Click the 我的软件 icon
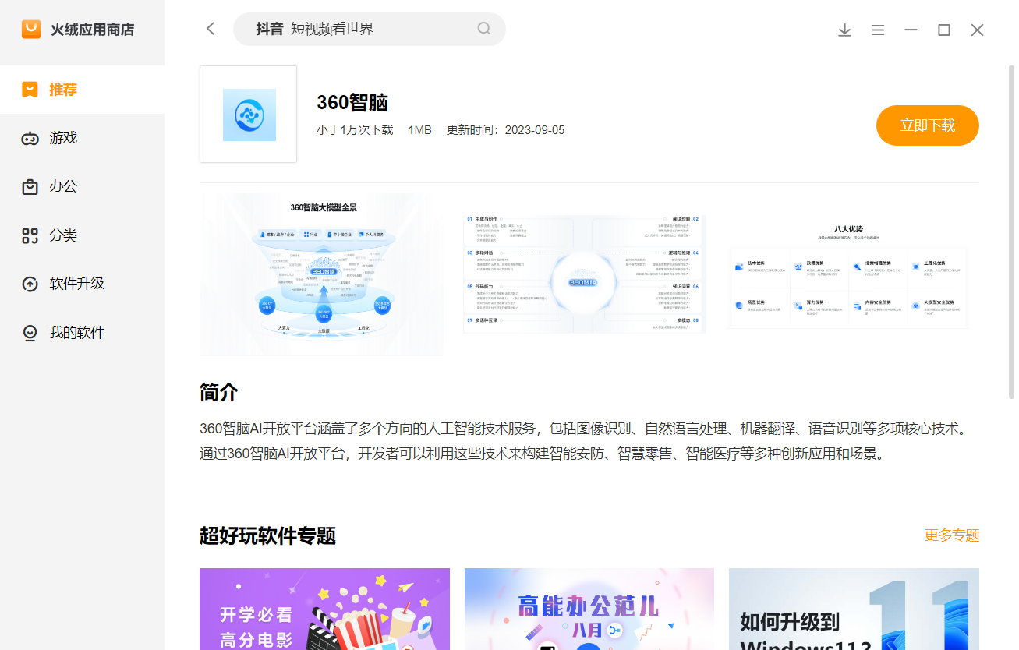This screenshot has height=650, width=1019. point(30,333)
